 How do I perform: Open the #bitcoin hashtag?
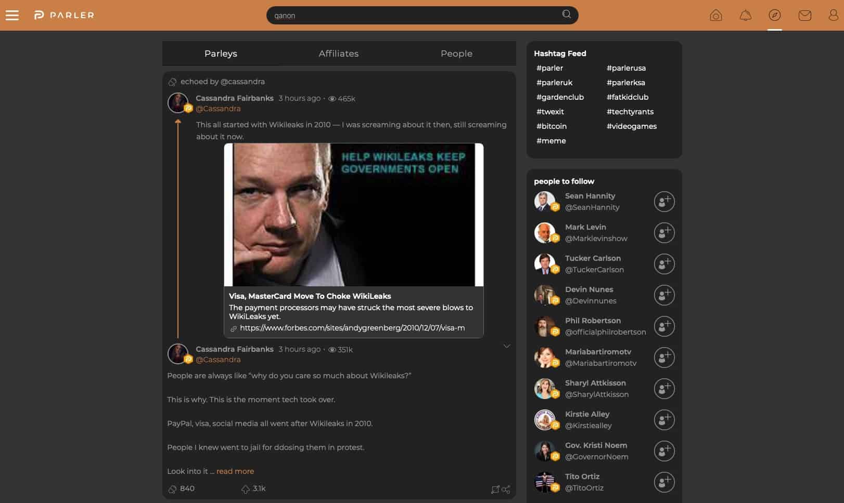click(x=552, y=126)
